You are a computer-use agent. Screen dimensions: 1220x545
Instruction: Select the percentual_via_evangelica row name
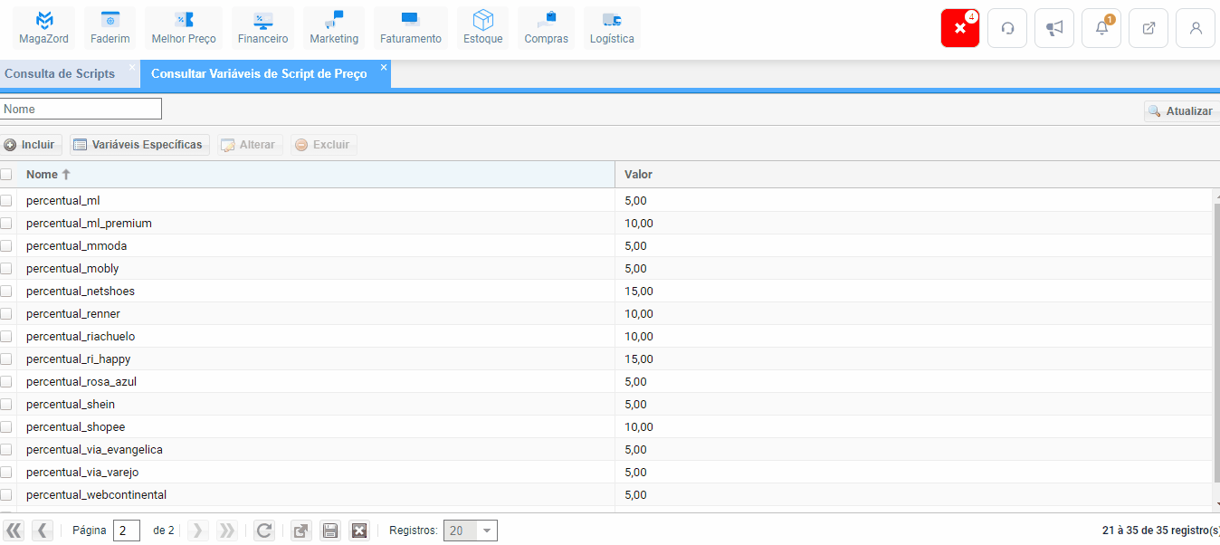(x=94, y=449)
